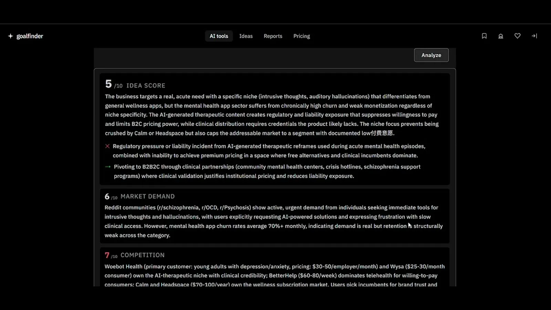Click the bookmark icon in header
The height and width of the screenshot is (310, 551).
tap(484, 36)
